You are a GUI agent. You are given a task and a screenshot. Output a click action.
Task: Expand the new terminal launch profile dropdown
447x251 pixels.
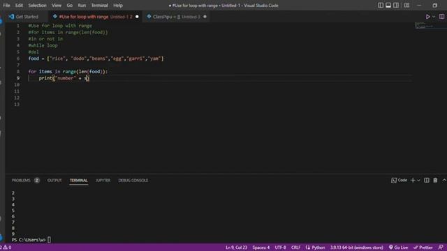[418, 180]
